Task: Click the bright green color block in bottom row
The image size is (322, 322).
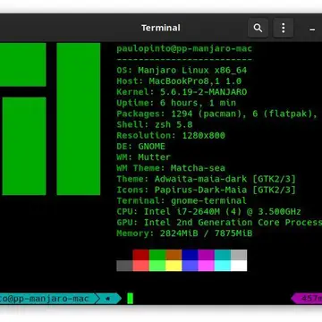Action: [x=157, y=266]
